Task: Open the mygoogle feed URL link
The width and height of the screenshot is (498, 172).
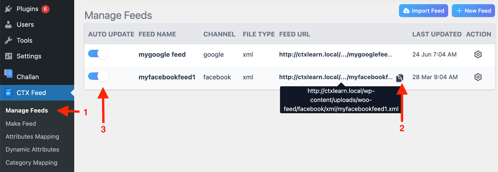Action: pos(336,55)
